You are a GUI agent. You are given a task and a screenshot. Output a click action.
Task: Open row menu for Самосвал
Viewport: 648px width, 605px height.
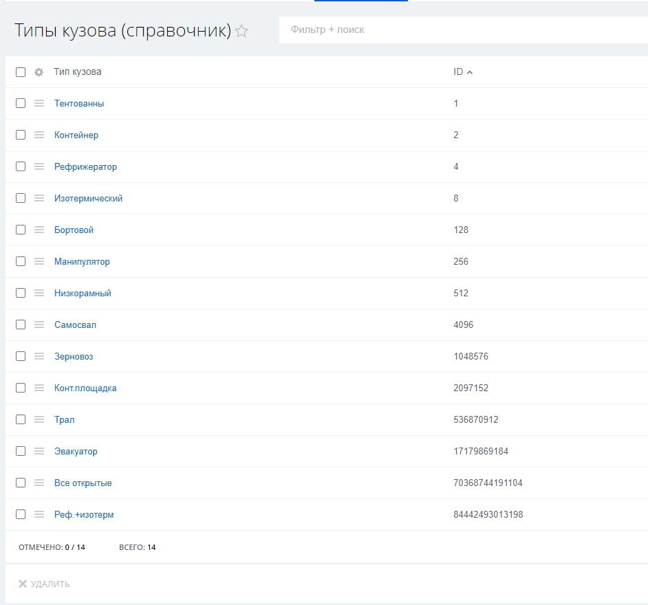tap(39, 324)
